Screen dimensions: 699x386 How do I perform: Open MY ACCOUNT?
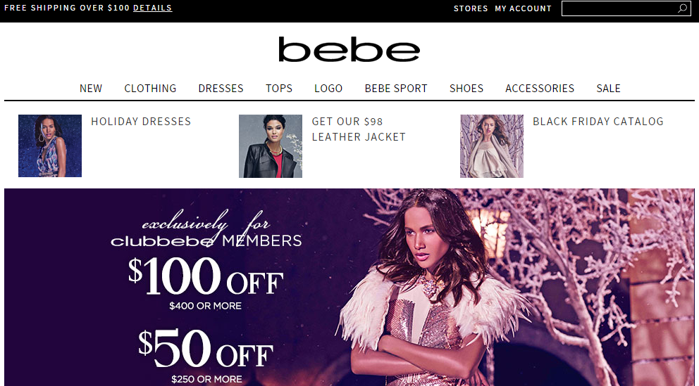pos(524,8)
